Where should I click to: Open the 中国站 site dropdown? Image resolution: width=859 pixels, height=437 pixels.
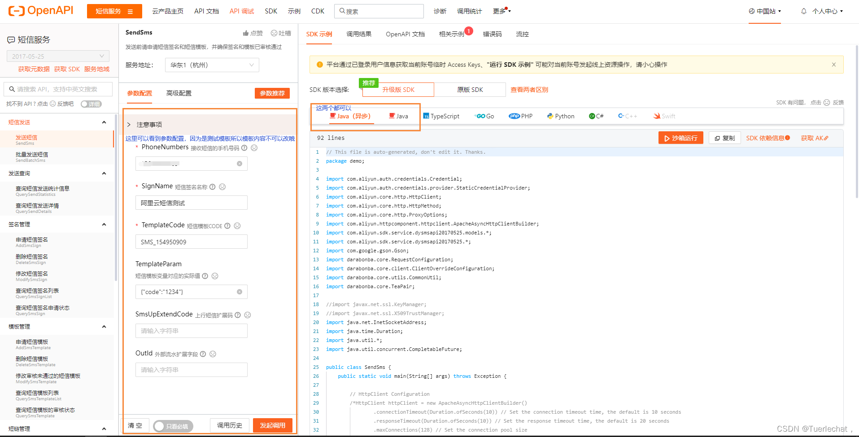pyautogui.click(x=765, y=11)
